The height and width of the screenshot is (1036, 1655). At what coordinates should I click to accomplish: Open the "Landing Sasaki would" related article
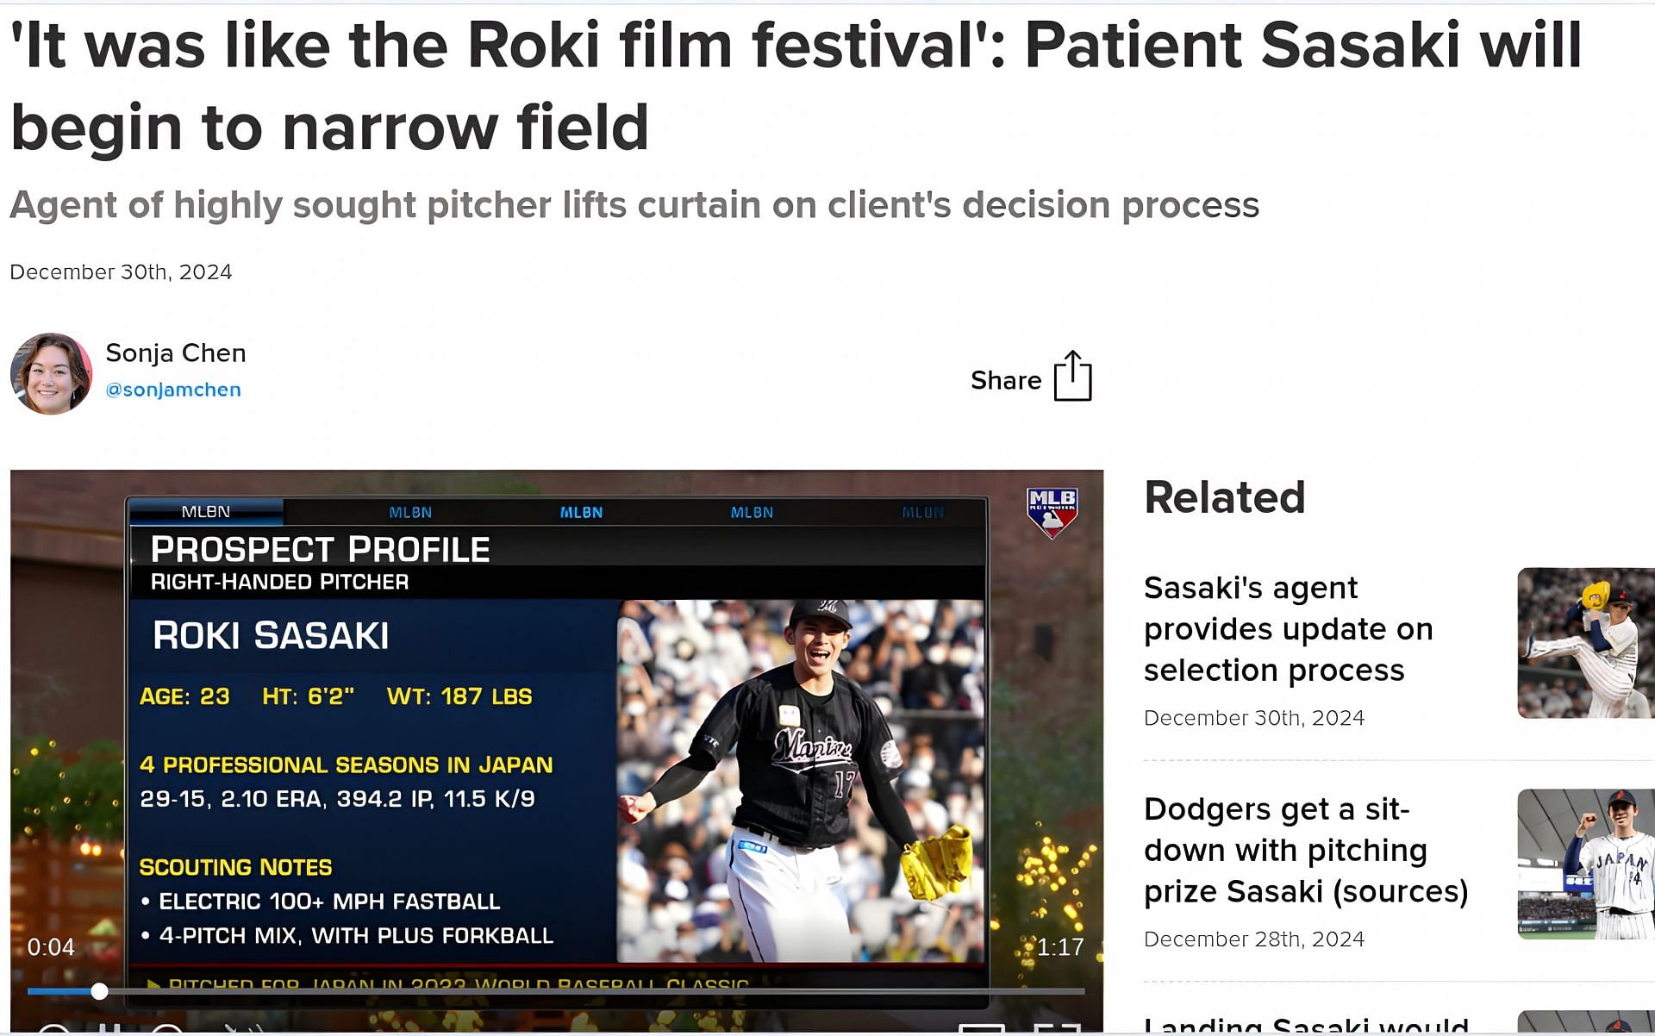(x=1305, y=1026)
